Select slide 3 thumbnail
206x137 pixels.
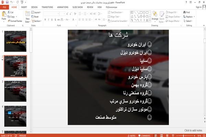[15, 91]
